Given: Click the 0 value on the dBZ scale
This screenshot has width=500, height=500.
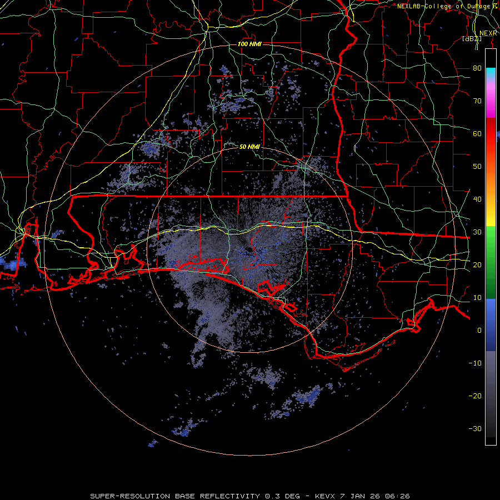Looking at the screenshot, I should tap(479, 331).
